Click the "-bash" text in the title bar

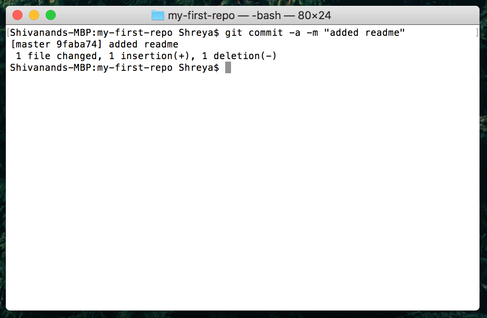click(x=266, y=15)
